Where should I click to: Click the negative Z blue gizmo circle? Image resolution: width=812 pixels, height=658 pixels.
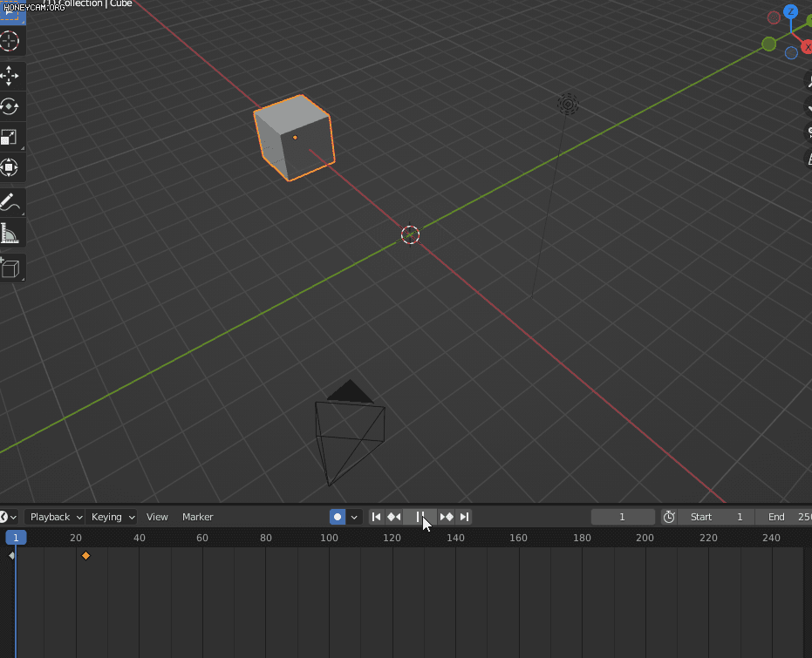point(791,53)
